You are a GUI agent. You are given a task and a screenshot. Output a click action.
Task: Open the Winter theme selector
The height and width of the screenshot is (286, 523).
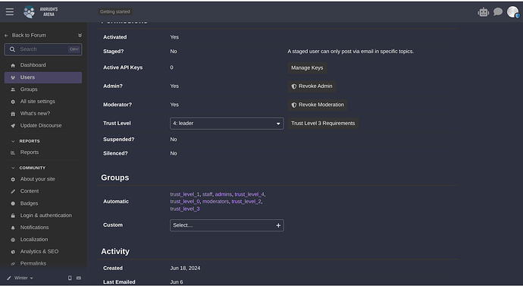click(x=20, y=278)
